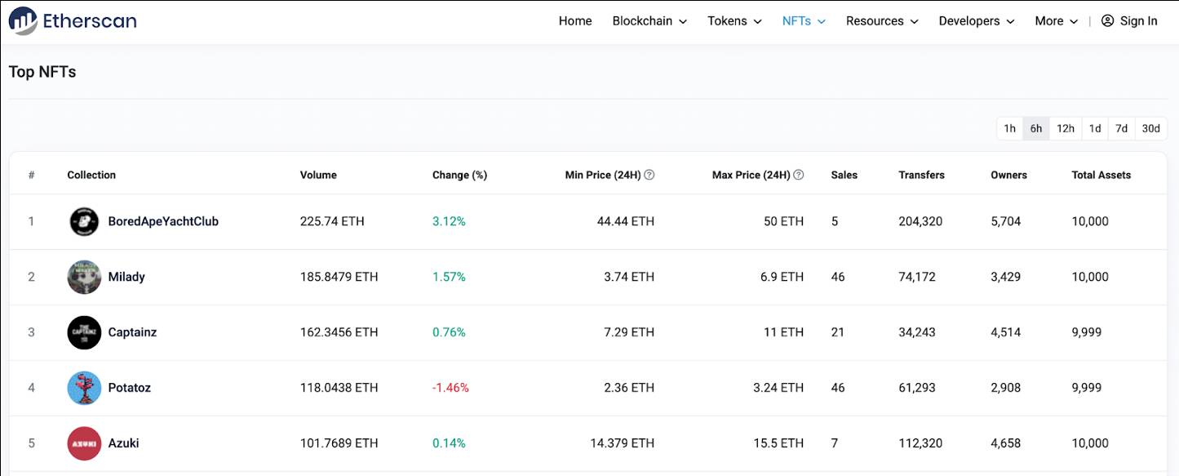1179x476 pixels.
Task: Select the 12h time range
Action: (x=1066, y=128)
